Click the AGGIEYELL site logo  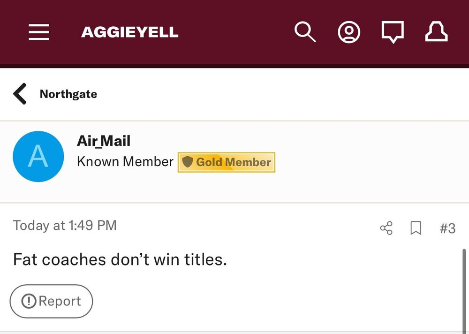(130, 32)
